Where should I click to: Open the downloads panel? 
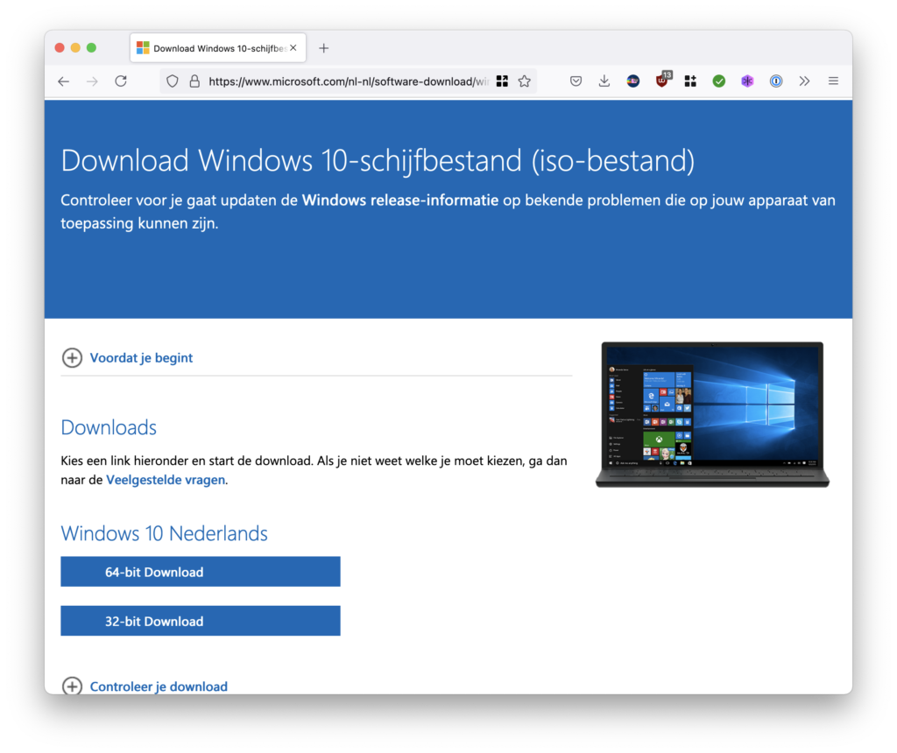[604, 81]
